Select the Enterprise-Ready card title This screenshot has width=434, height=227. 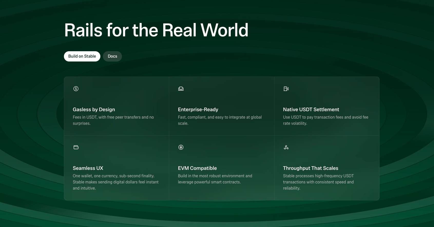(198, 109)
